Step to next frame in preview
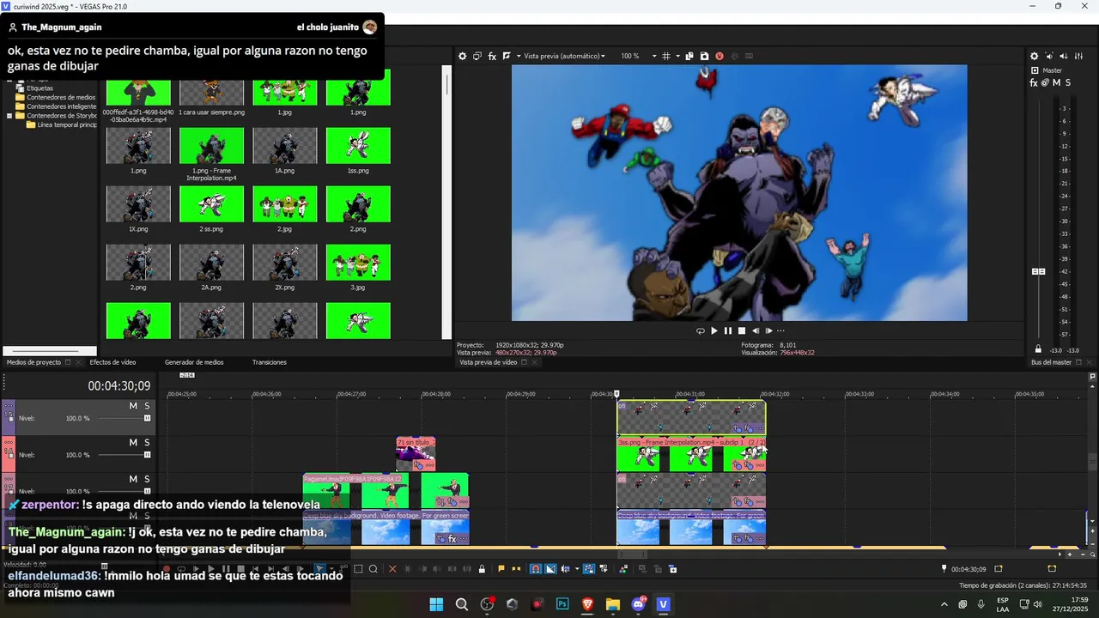Viewport: 1099px width, 618px height. [x=768, y=331]
